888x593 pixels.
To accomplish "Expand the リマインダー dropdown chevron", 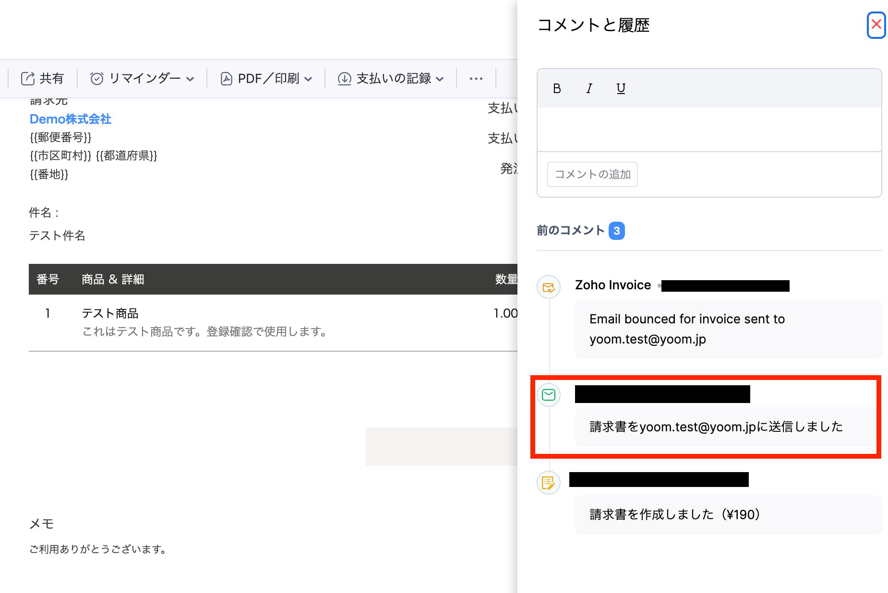I will click(x=191, y=79).
